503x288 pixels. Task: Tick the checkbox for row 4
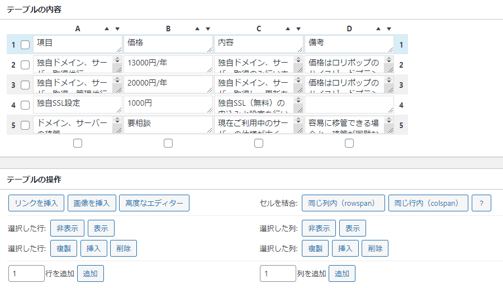point(25,105)
